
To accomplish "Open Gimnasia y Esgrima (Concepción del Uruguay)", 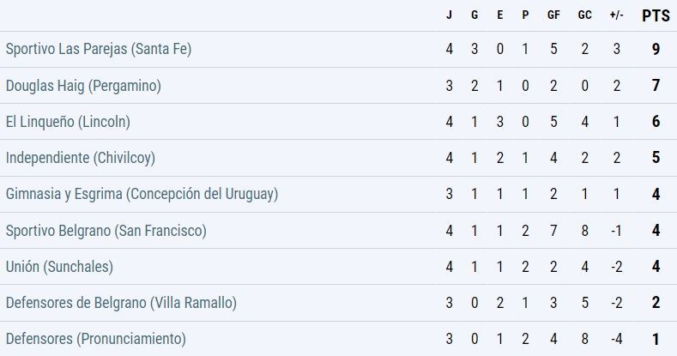I will pos(142,194).
